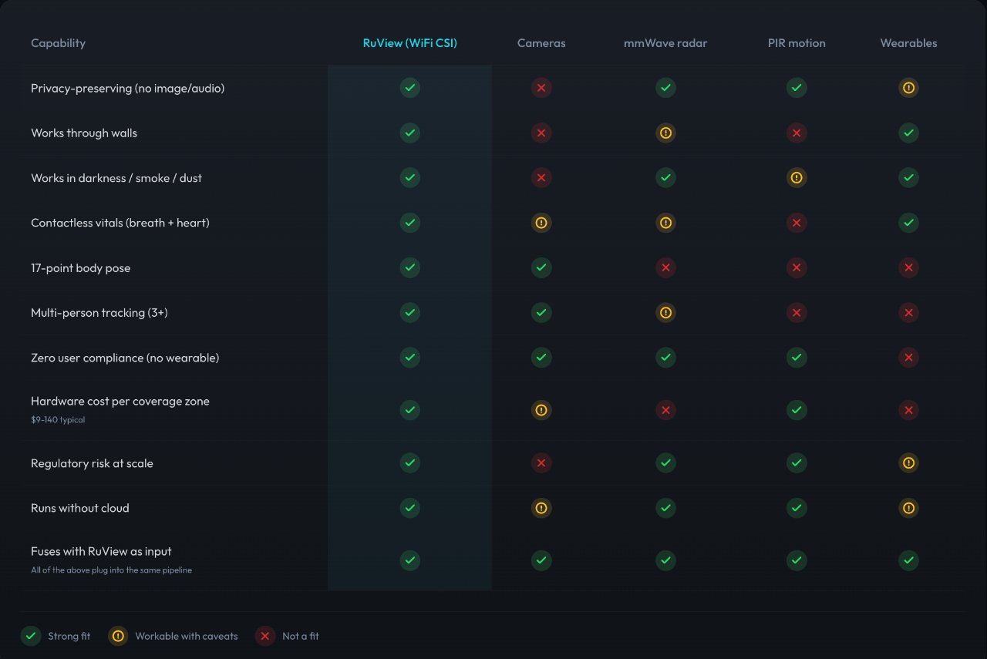Click Wearables check icon for Fuses with RuView
The width and height of the screenshot is (987, 659).
(x=909, y=560)
